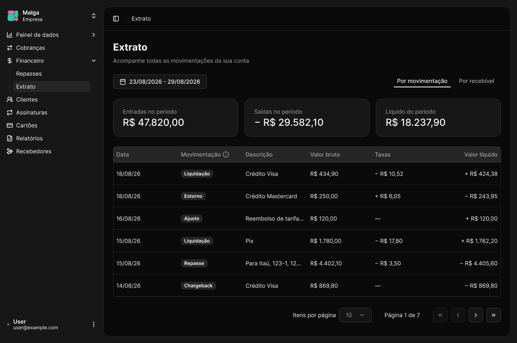Screen dimensions: 517x343
Task: Click the Recebedores icon
Action: tap(10, 151)
